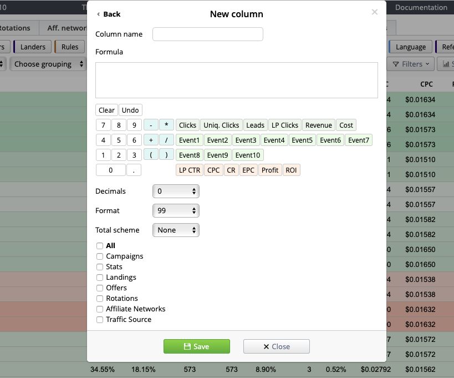Add the plus operator to formula
454x378 pixels.
pos(151,140)
